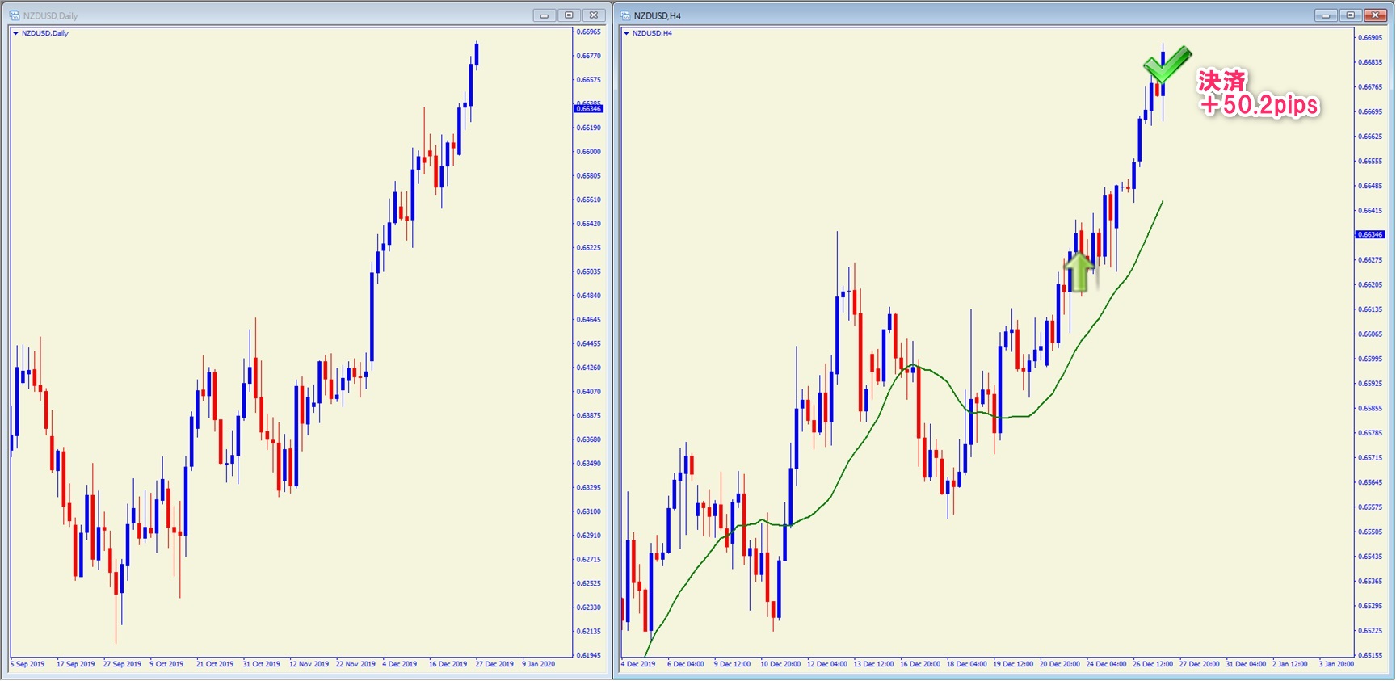Click the 16 Dec 20:00 time label

click(x=920, y=664)
